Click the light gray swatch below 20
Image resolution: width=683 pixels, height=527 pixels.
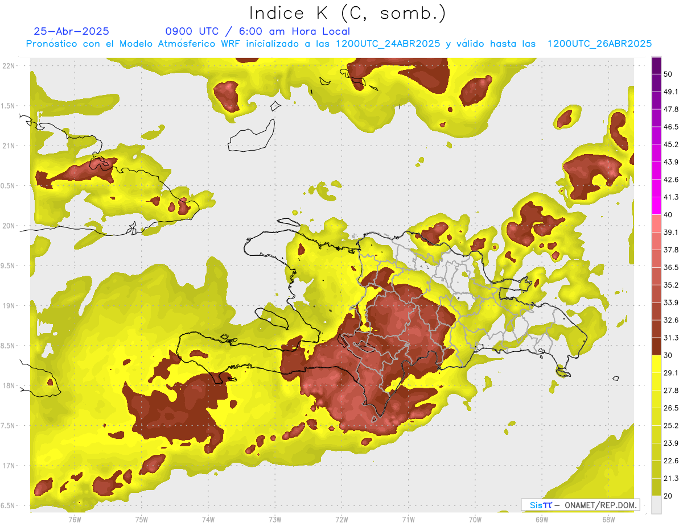[x=657, y=504]
